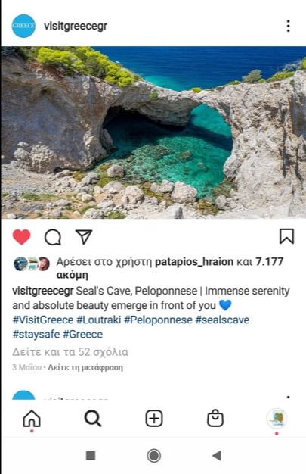Tap Android back triangle button
306x474 pixels.
pos(217,456)
